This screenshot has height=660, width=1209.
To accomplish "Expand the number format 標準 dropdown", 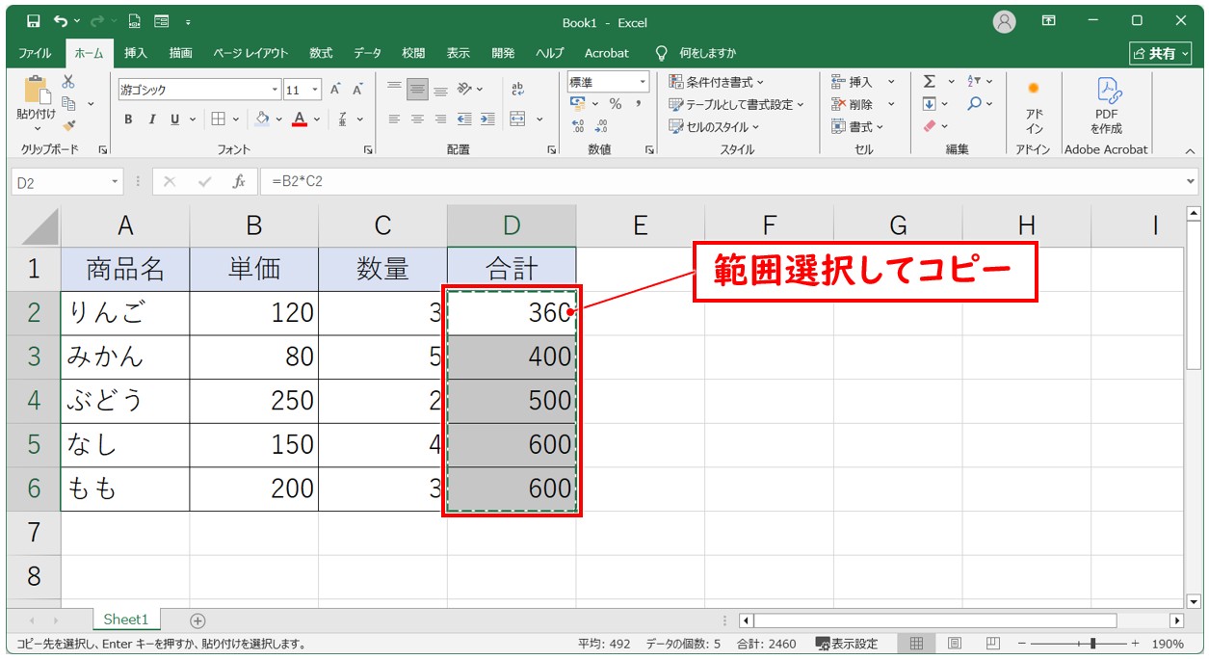I will tap(642, 82).
